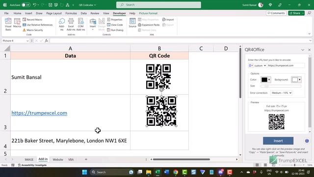Show hidden system tray icons
Viewport: 314px width, 177px height.
point(242,172)
